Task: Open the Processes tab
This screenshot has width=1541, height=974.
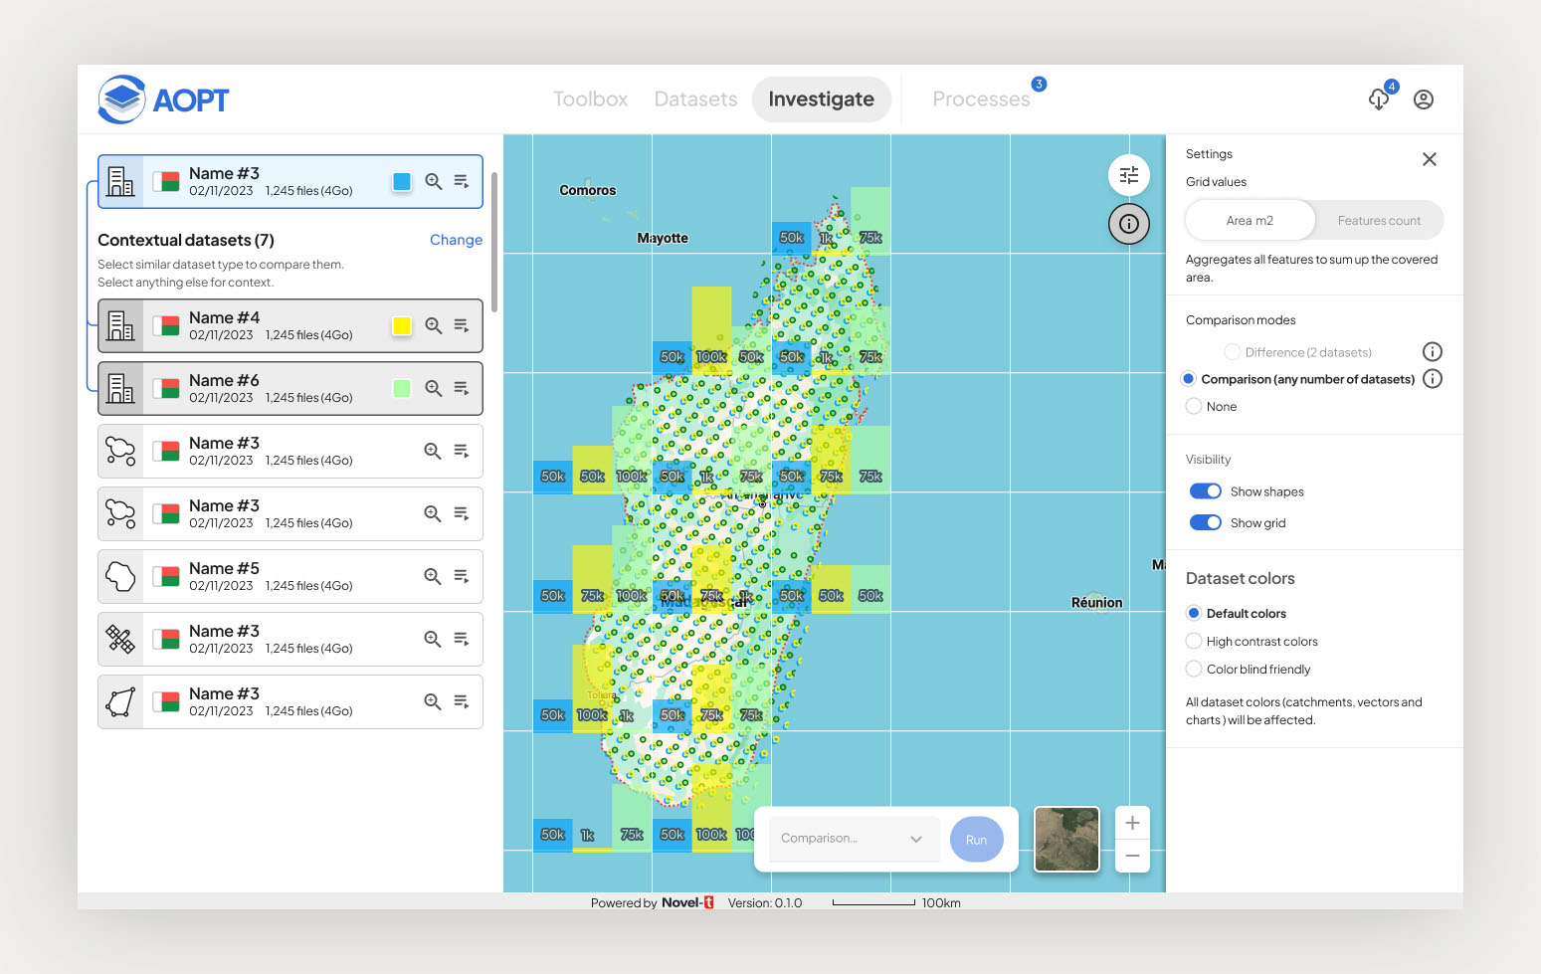Action: (980, 99)
